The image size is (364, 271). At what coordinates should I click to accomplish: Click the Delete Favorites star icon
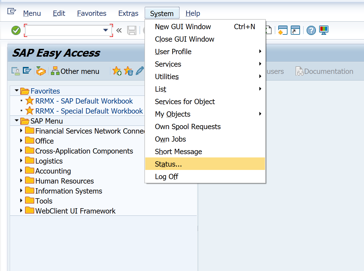128,71
